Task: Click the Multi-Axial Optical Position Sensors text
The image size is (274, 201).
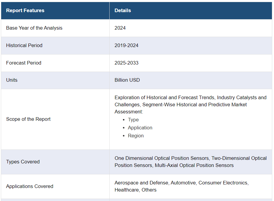Action: tap(194, 165)
